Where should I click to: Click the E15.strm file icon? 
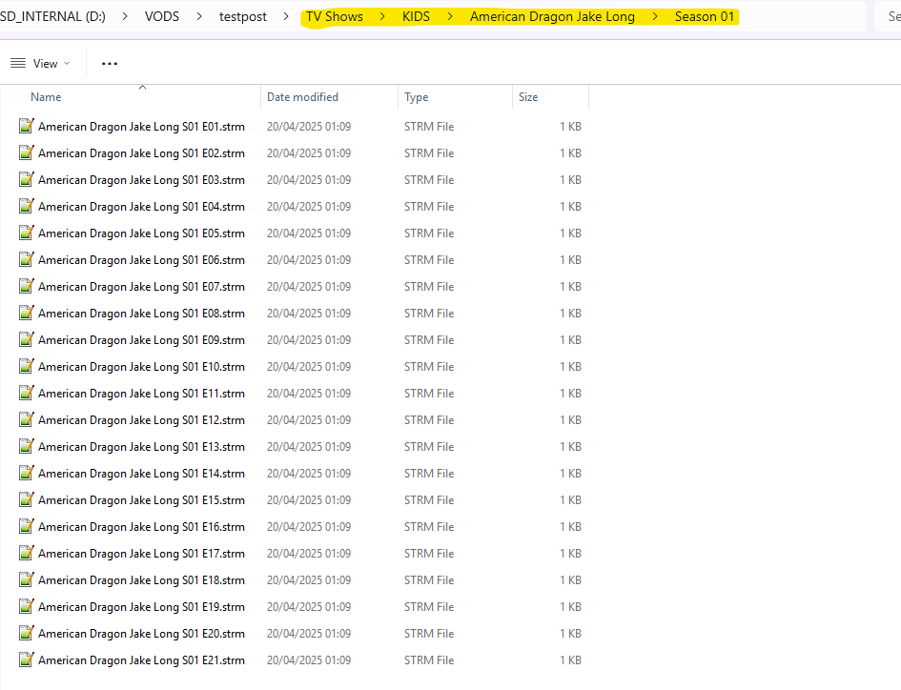pos(26,499)
